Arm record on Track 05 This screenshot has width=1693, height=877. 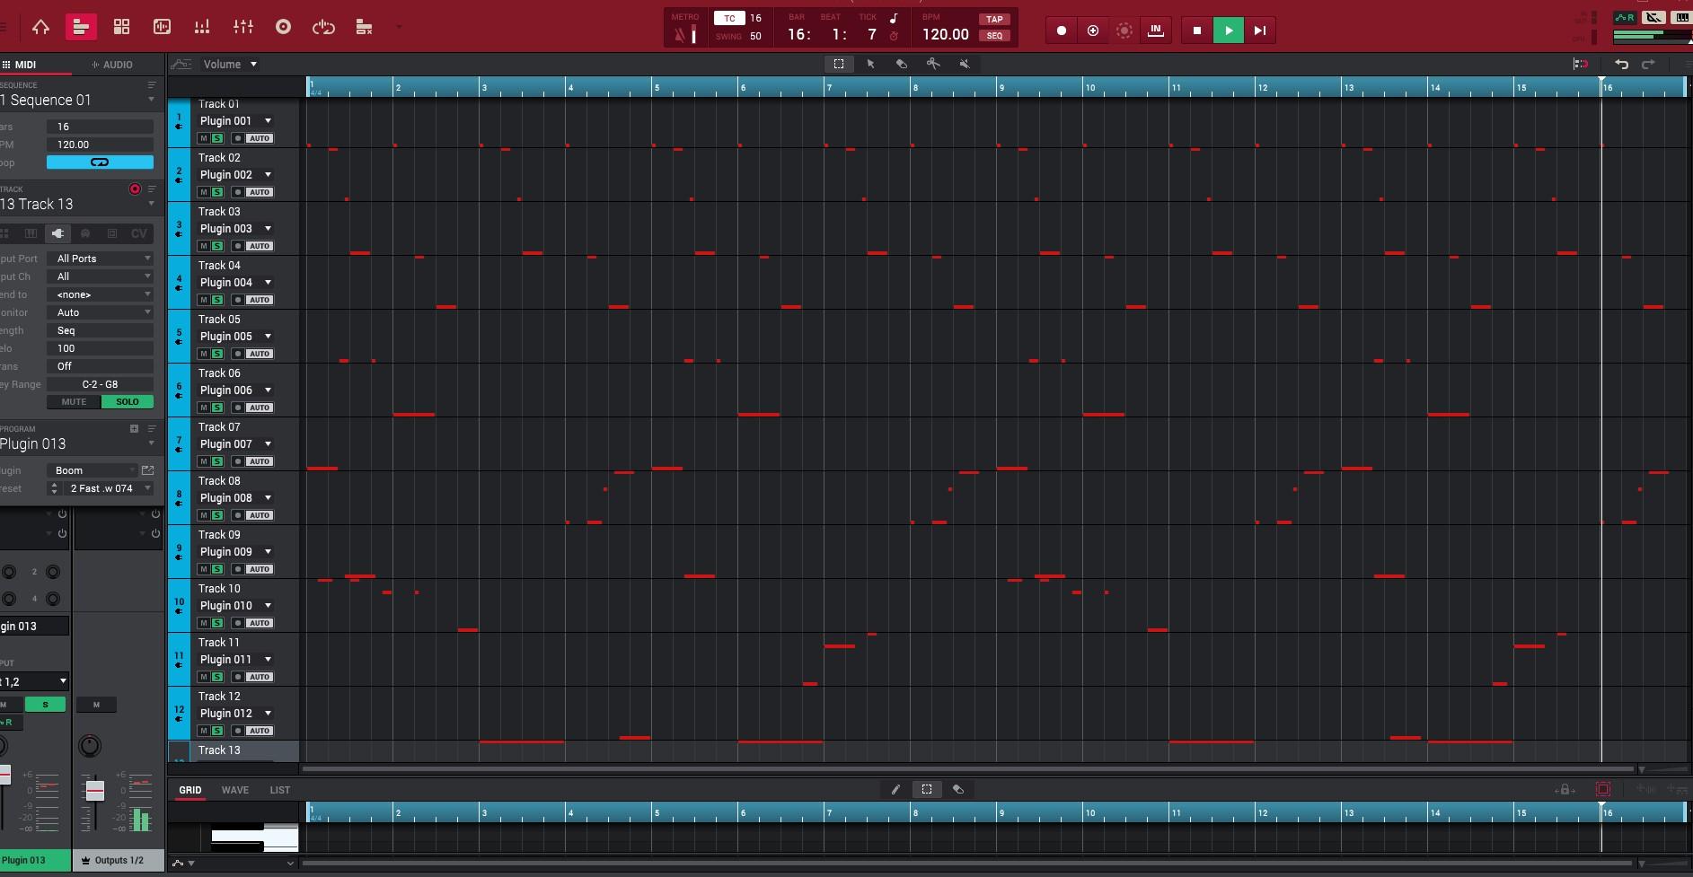pos(237,354)
